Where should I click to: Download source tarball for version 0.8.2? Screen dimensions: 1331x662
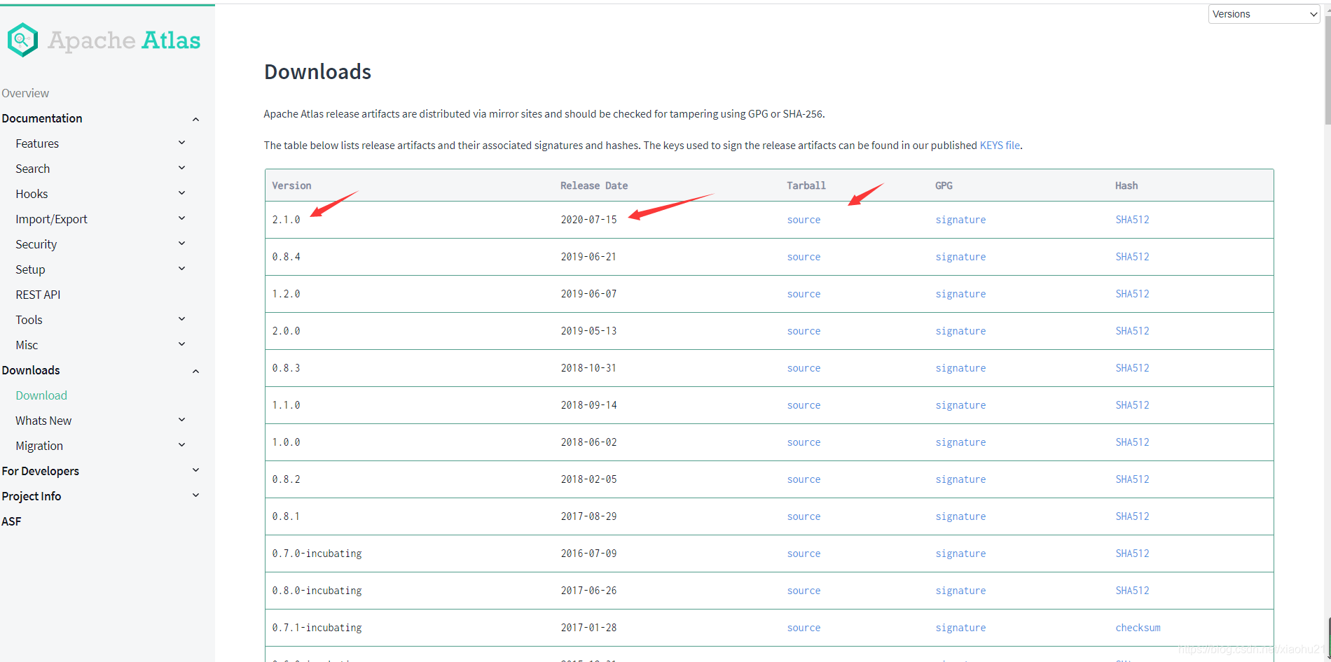pyautogui.click(x=804, y=479)
